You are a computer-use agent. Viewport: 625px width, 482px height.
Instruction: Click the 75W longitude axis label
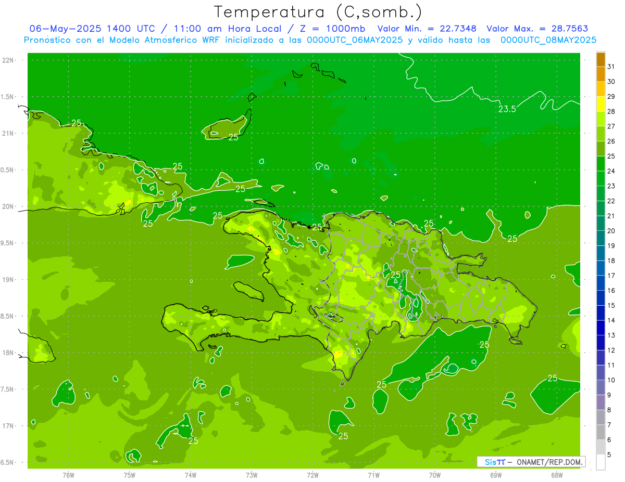click(130, 475)
